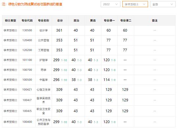177x129 pixels.
Task: Select the 职业卫生安全 major name
Action: coord(43,111)
